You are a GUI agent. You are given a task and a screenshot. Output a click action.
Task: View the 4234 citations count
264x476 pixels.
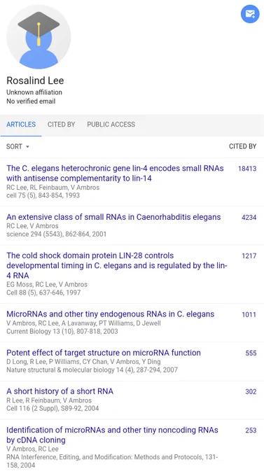coord(249,218)
